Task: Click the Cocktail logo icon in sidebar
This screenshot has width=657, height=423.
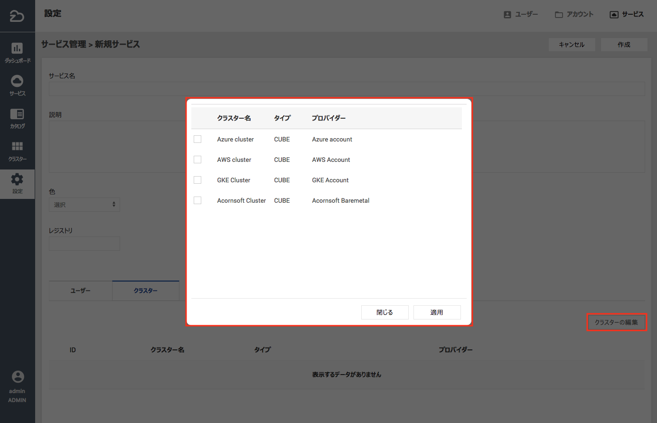Action: point(17,16)
